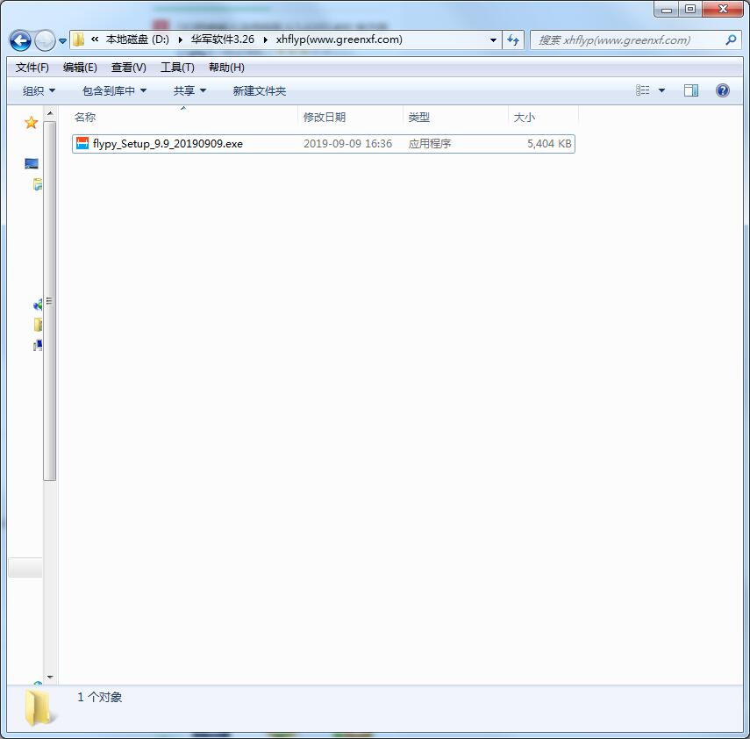Click the Favorites star in navigation pane

31,123
